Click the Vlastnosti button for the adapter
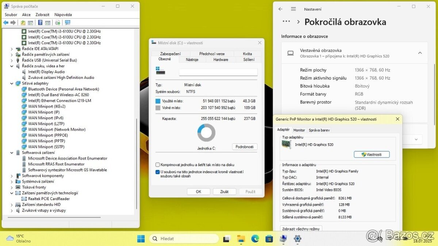Image resolution: width=438 pixels, height=246 pixels. tap(372, 154)
